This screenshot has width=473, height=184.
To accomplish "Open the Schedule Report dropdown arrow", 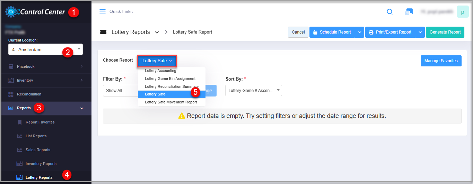I will tap(359, 32).
